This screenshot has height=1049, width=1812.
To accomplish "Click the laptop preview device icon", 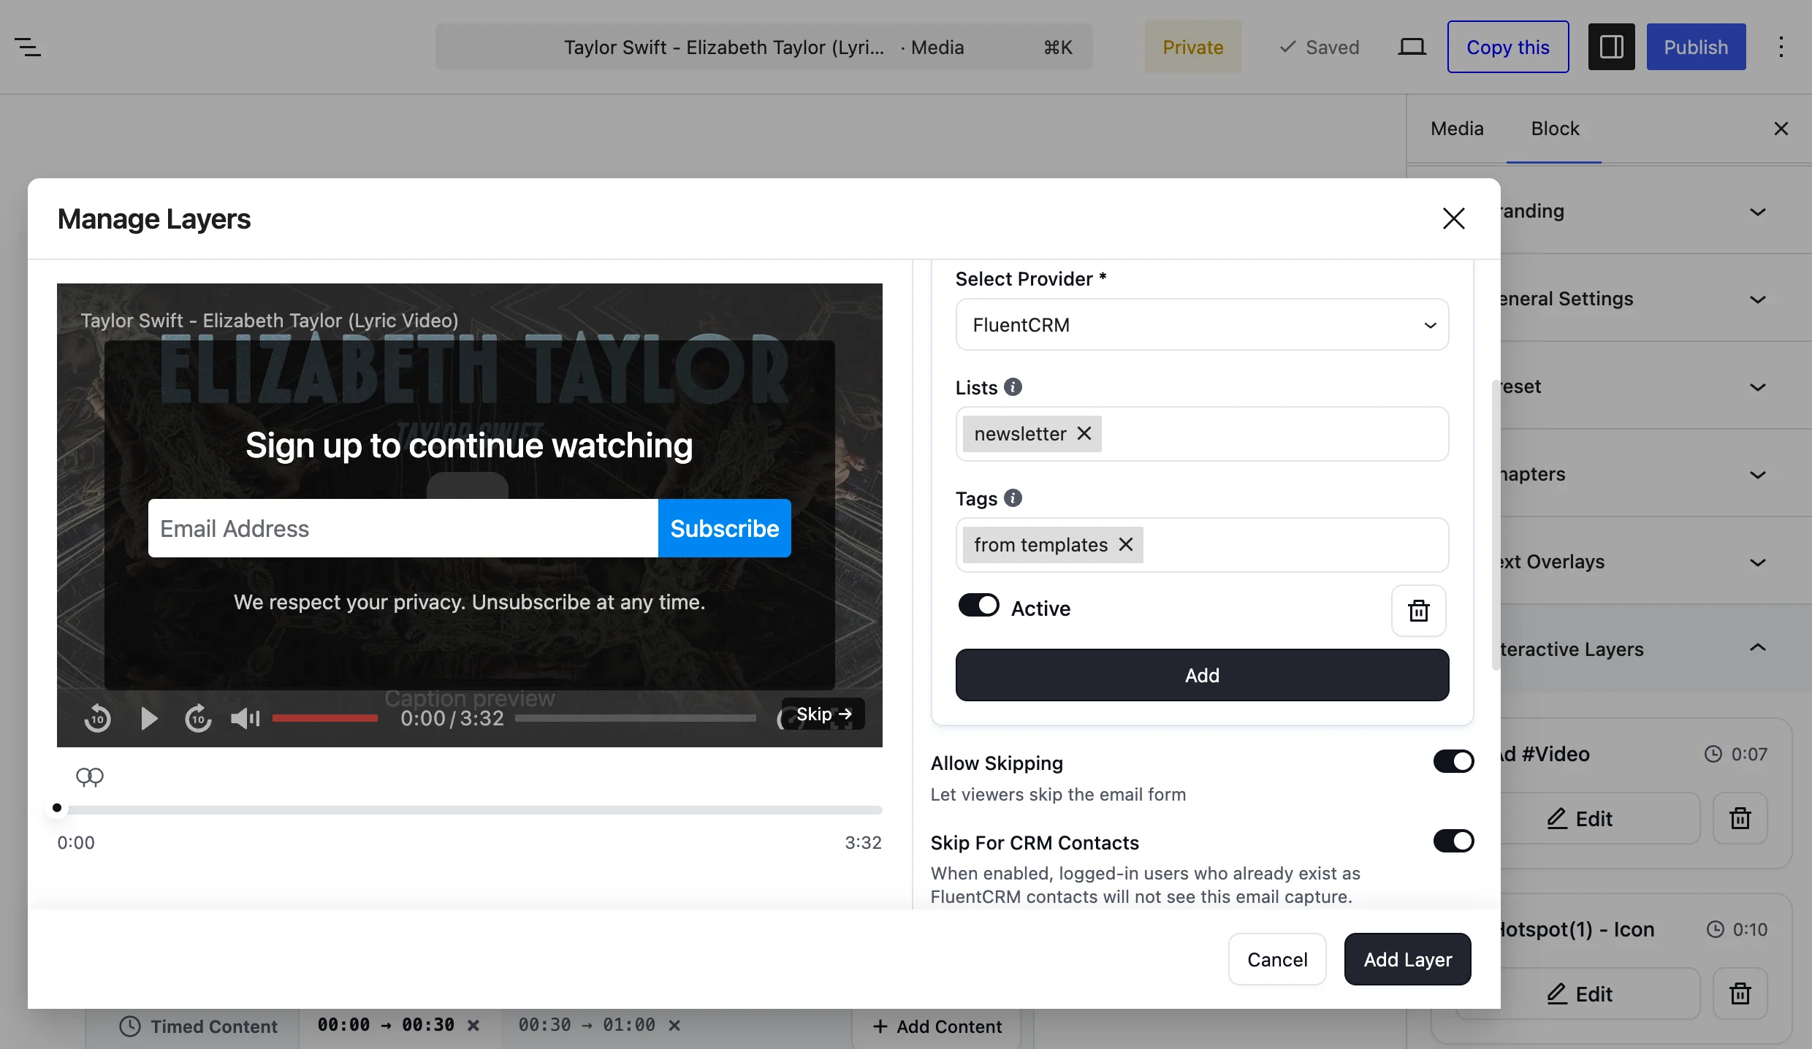I will [x=1412, y=47].
